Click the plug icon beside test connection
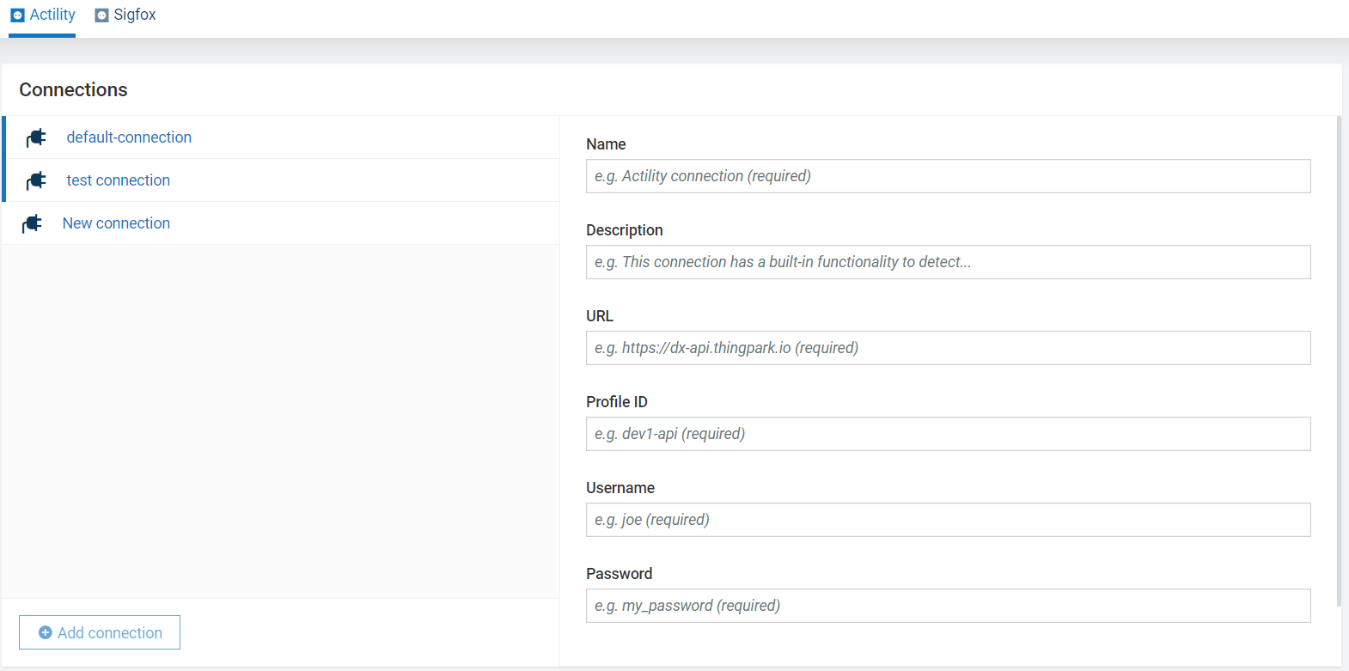This screenshot has width=1349, height=671. 36,180
